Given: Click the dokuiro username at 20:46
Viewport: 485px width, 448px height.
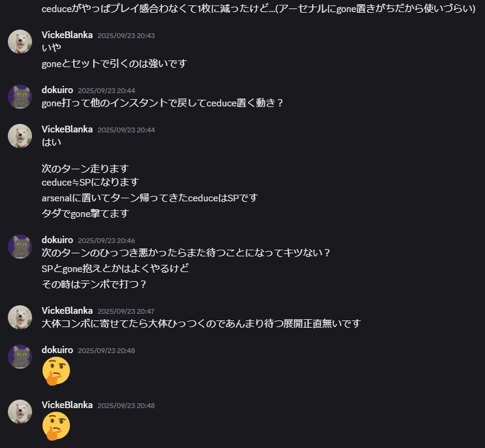Looking at the screenshot, I should pyautogui.click(x=57, y=240).
